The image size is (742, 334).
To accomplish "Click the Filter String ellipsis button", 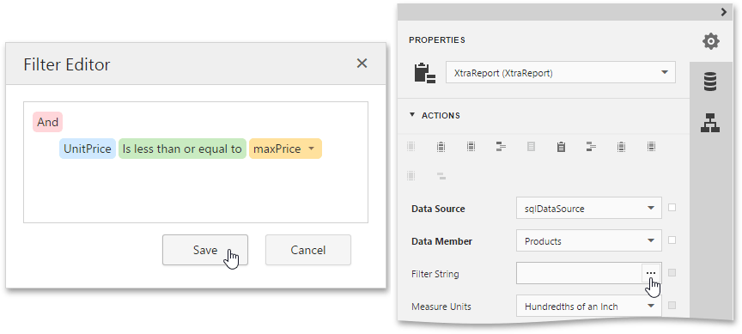I will [x=651, y=273].
